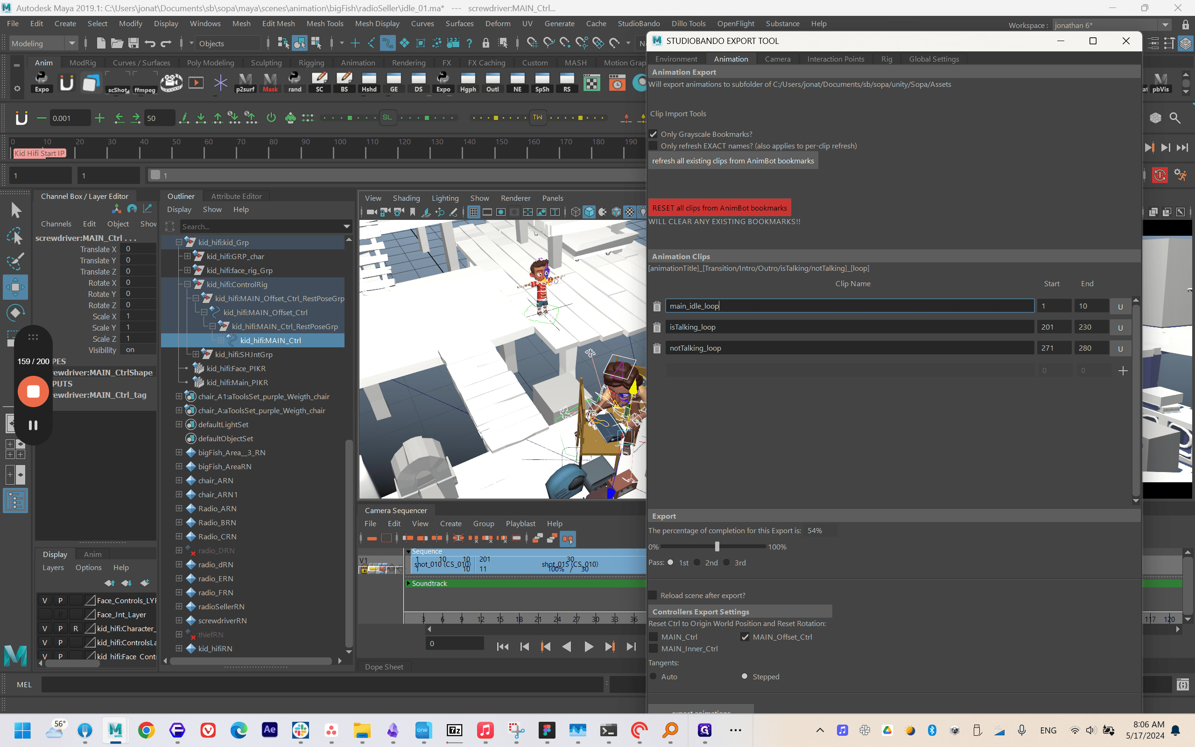Image resolution: width=1195 pixels, height=747 pixels.
Task: Click the U button for notTalking_loop clip
Action: tap(1120, 348)
